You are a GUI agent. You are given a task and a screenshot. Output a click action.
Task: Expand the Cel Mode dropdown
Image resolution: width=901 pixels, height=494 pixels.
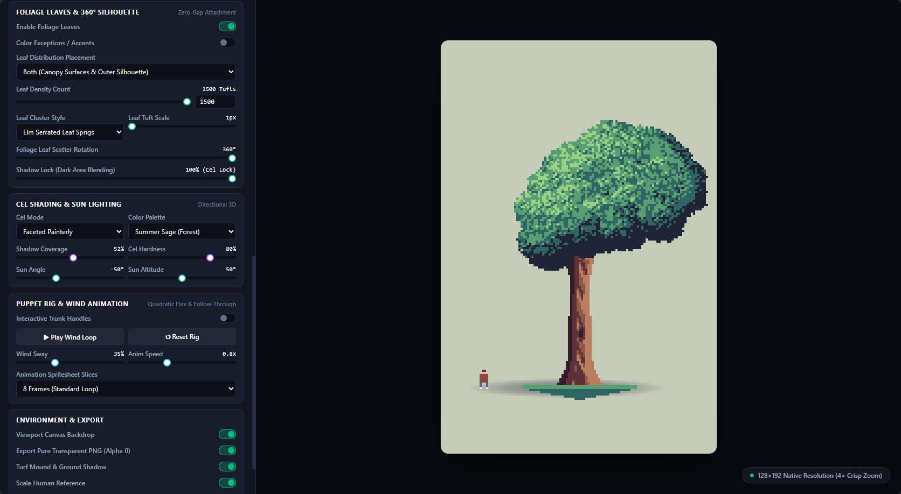pos(70,231)
